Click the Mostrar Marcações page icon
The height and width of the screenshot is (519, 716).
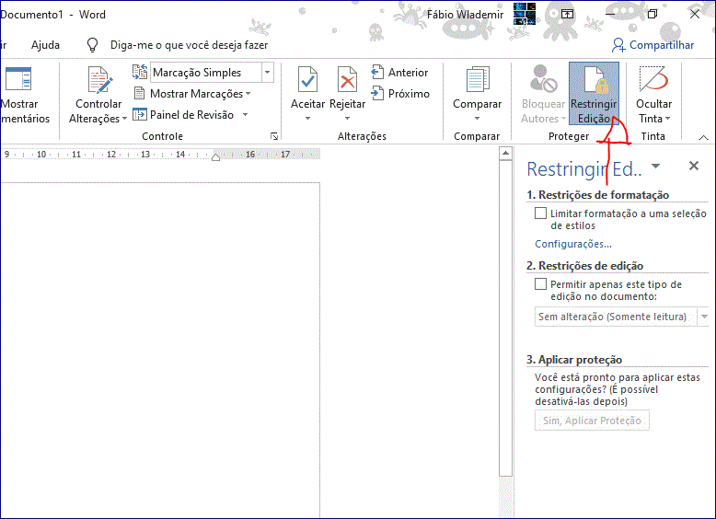click(x=139, y=94)
